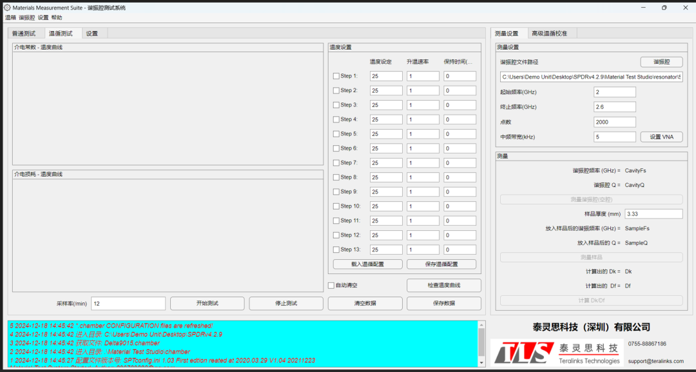
Task: Click the 谐振腔文件路径 path field
Action: (x=591, y=77)
